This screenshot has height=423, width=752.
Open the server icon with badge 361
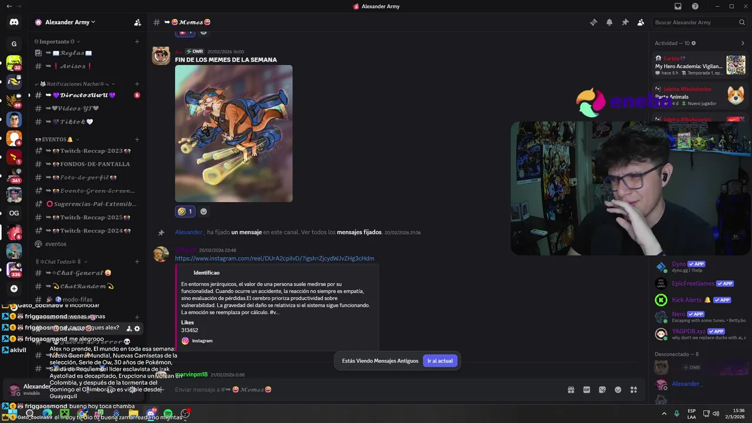click(x=14, y=176)
